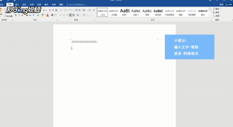Open the 文件 (File) tab
This screenshot has height=127, width=233.
(2, 5)
